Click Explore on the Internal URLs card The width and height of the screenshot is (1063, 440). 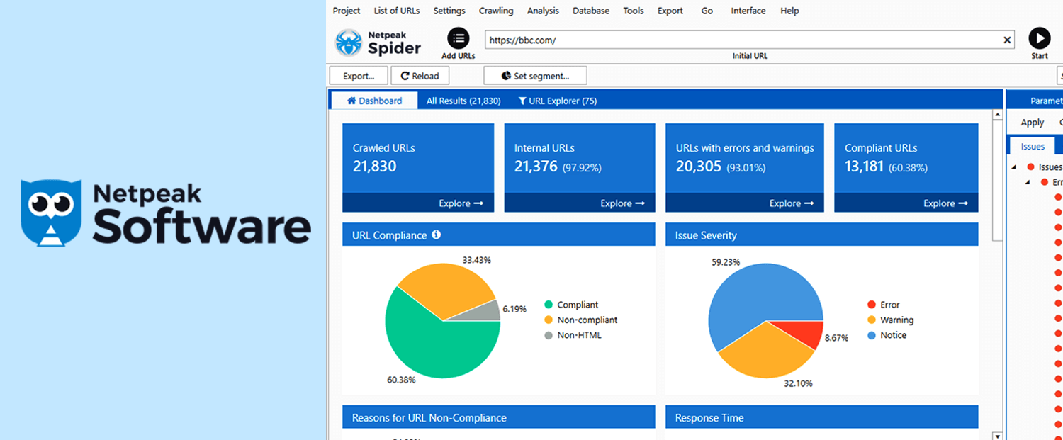(622, 203)
